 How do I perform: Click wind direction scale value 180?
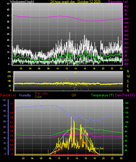click(9, 81)
